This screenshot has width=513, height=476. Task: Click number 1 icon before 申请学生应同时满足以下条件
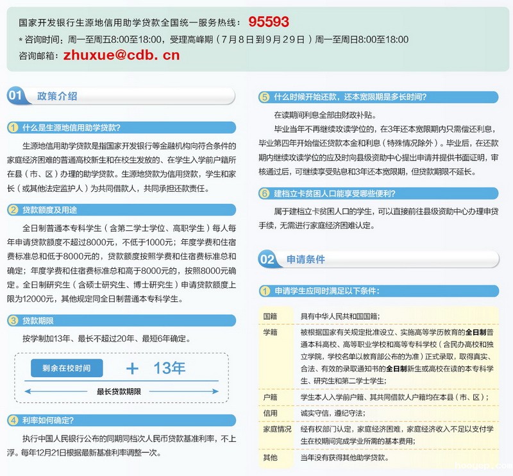point(264,291)
